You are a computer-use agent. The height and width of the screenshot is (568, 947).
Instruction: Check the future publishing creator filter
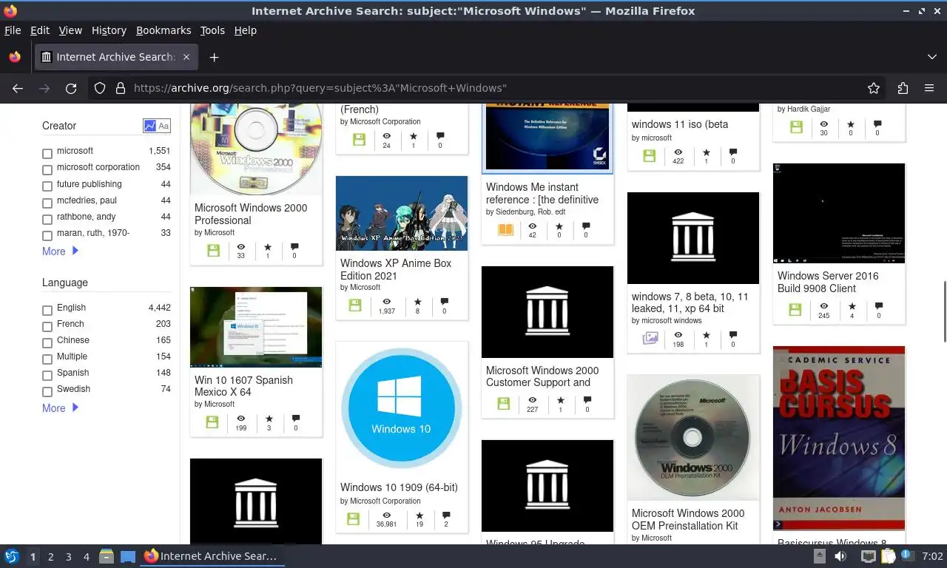(x=47, y=186)
